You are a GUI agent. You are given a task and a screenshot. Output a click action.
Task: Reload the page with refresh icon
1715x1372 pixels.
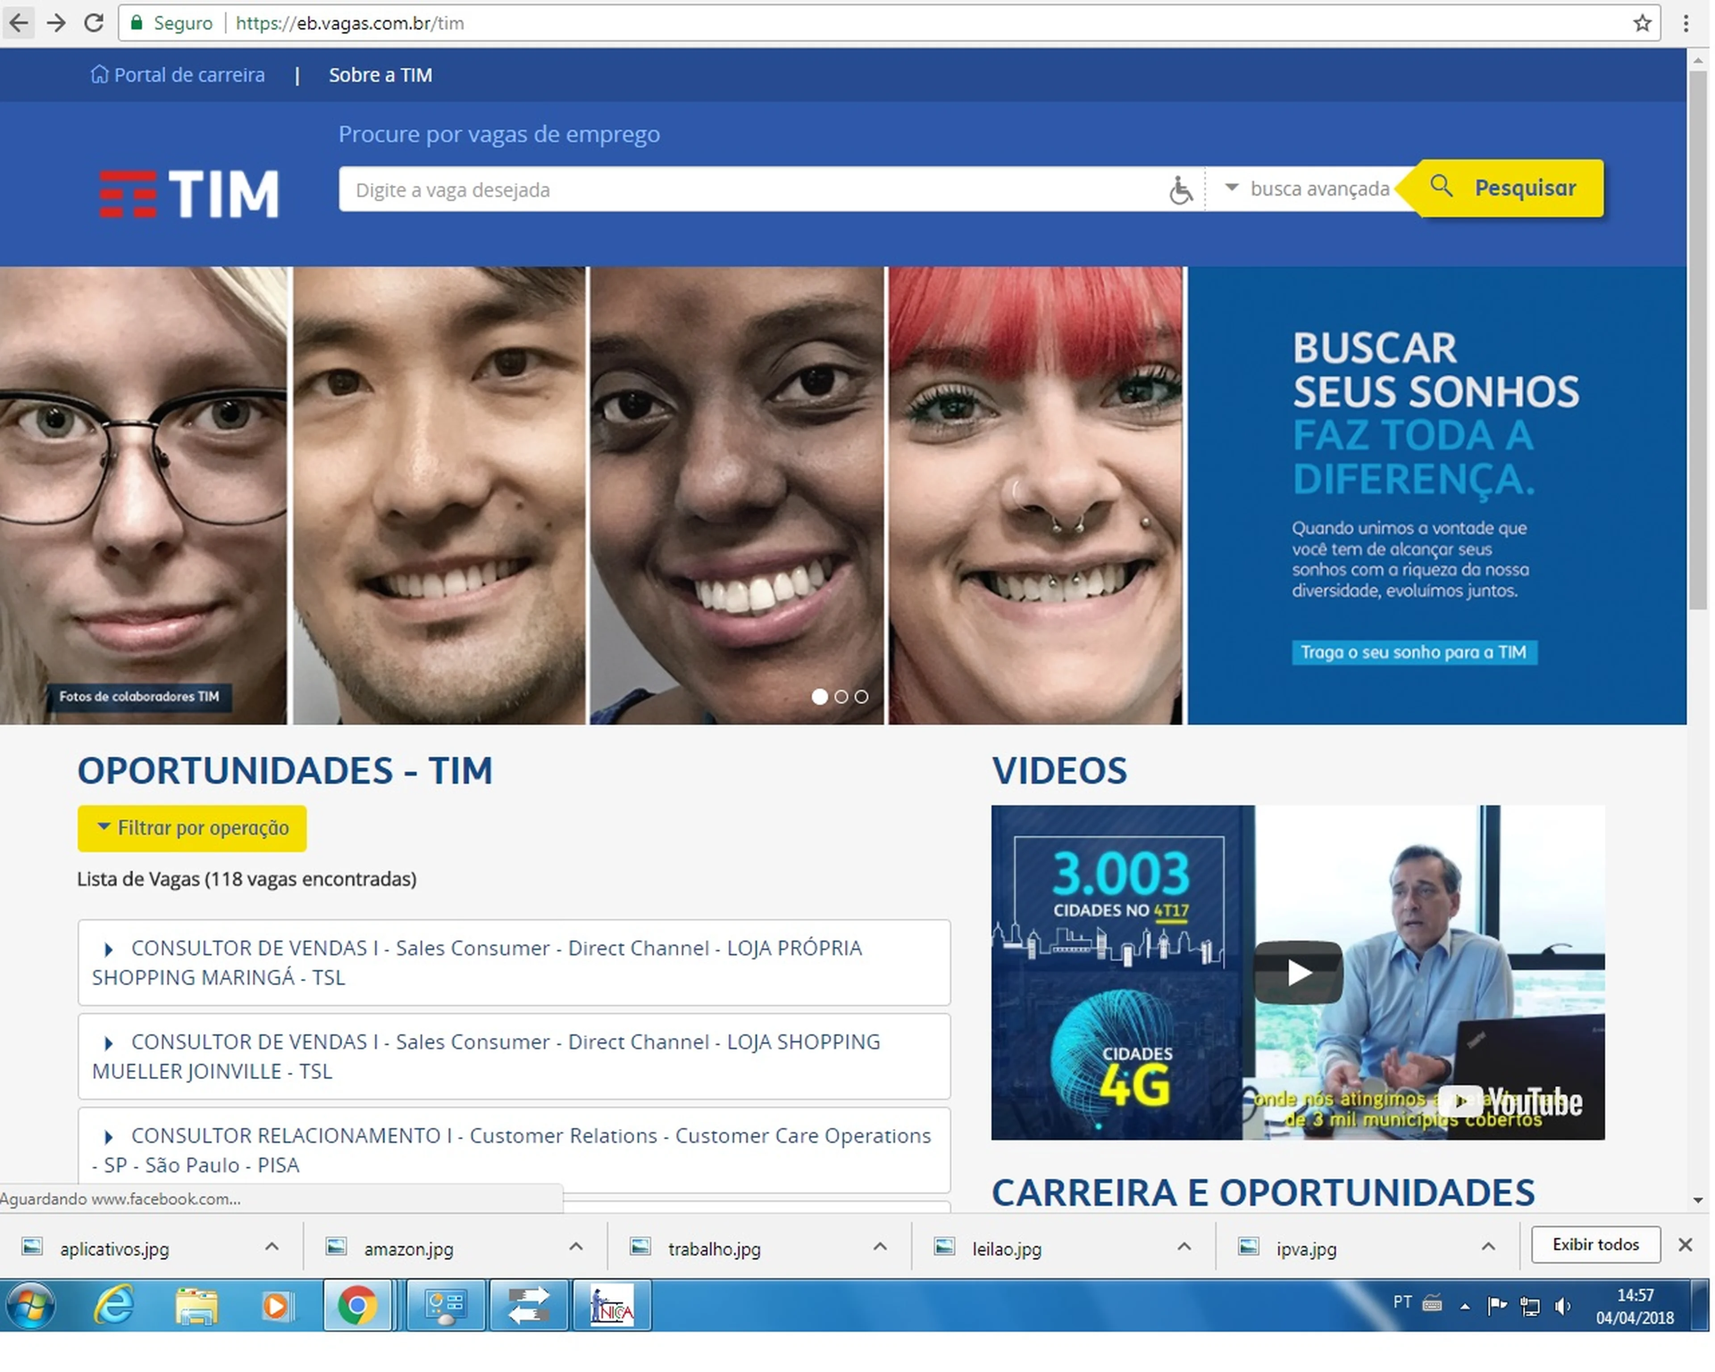[94, 23]
